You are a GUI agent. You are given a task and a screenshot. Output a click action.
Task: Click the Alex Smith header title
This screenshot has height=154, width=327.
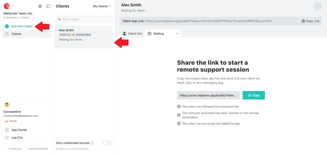(131, 5)
